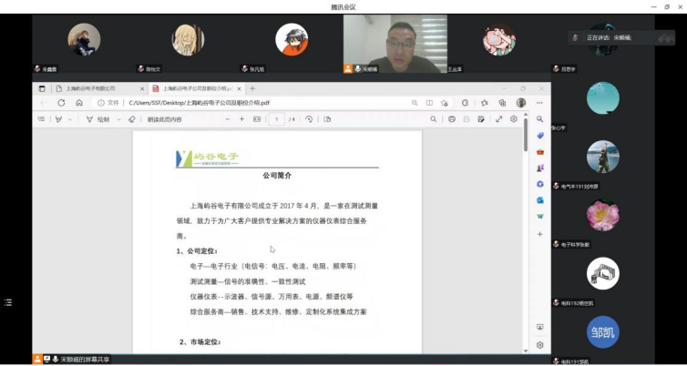Click the PDF page number field
This screenshot has height=366, width=687.
(x=276, y=119)
